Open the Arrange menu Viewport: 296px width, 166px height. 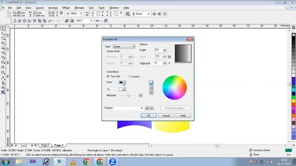[53, 8]
